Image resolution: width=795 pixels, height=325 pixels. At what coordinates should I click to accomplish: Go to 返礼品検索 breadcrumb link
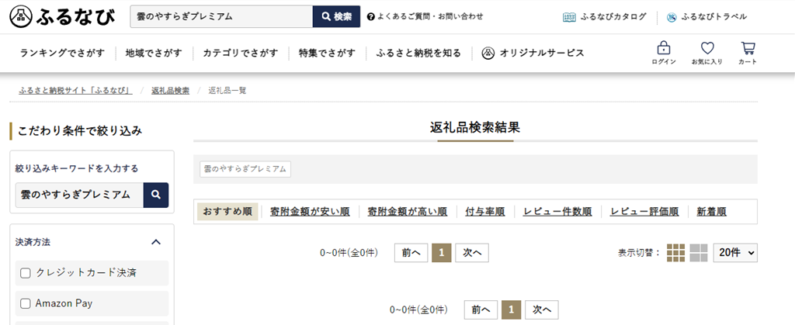[170, 91]
